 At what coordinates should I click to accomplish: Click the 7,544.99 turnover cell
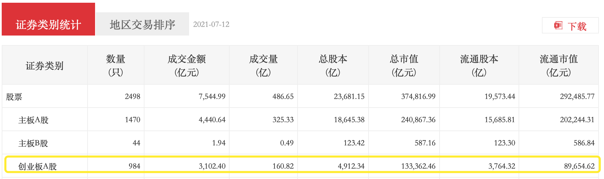(x=212, y=96)
